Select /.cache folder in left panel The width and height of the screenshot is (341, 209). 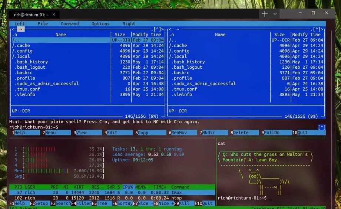coord(87,46)
